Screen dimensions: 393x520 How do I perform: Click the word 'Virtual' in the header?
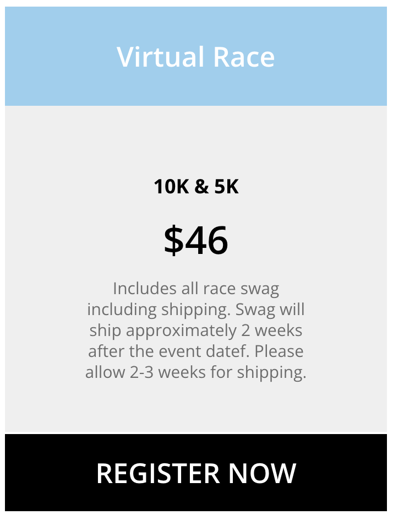pyautogui.click(x=160, y=57)
